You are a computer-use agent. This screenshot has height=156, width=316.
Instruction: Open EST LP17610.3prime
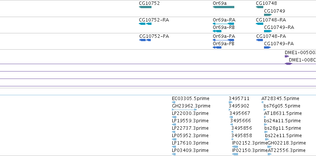pos(174,147)
